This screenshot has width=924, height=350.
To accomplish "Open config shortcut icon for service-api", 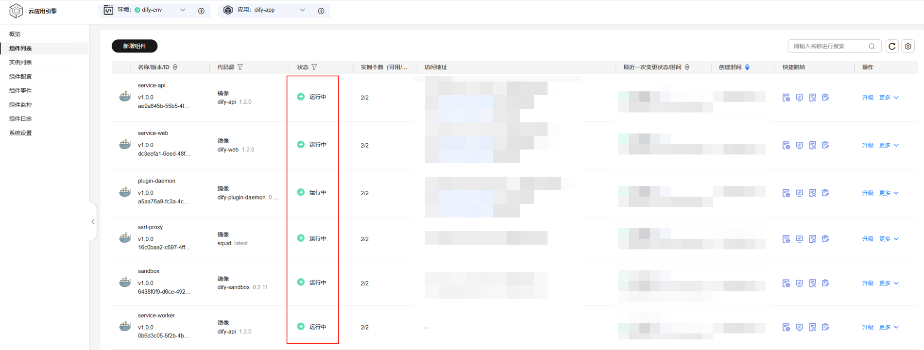I will (786, 98).
